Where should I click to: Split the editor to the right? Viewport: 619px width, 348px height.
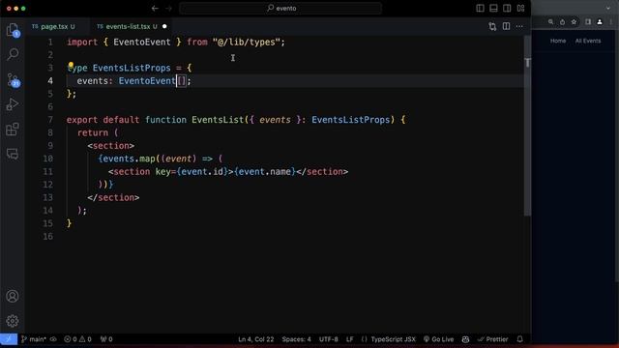[506, 26]
